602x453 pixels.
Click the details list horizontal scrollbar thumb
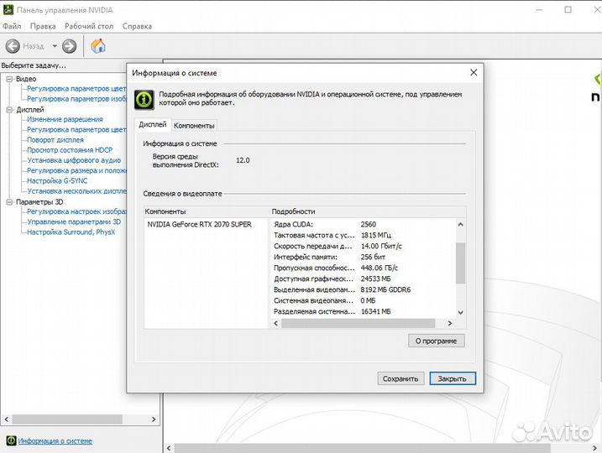point(359,323)
